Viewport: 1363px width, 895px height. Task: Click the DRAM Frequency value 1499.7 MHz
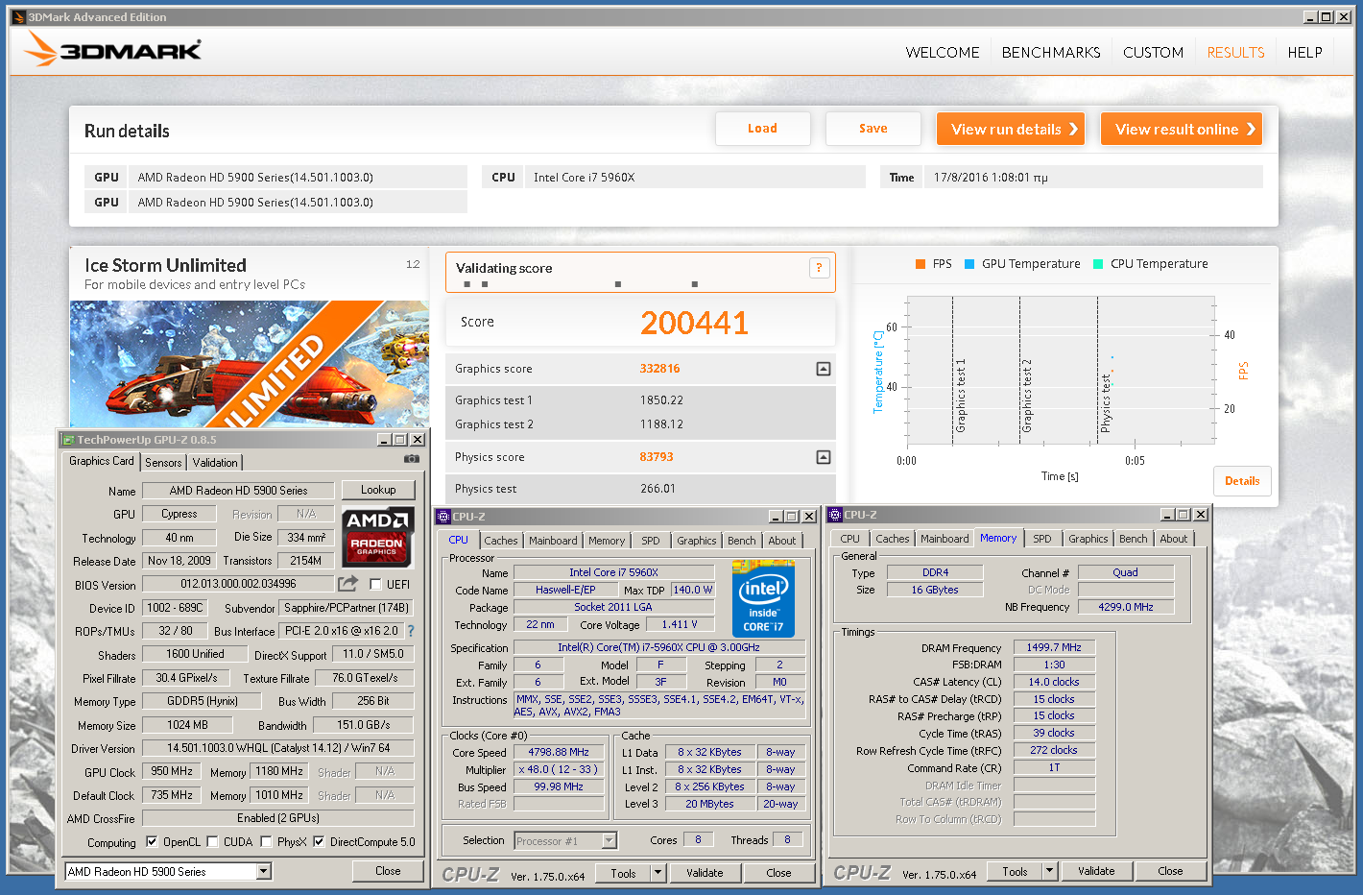pyautogui.click(x=1054, y=647)
